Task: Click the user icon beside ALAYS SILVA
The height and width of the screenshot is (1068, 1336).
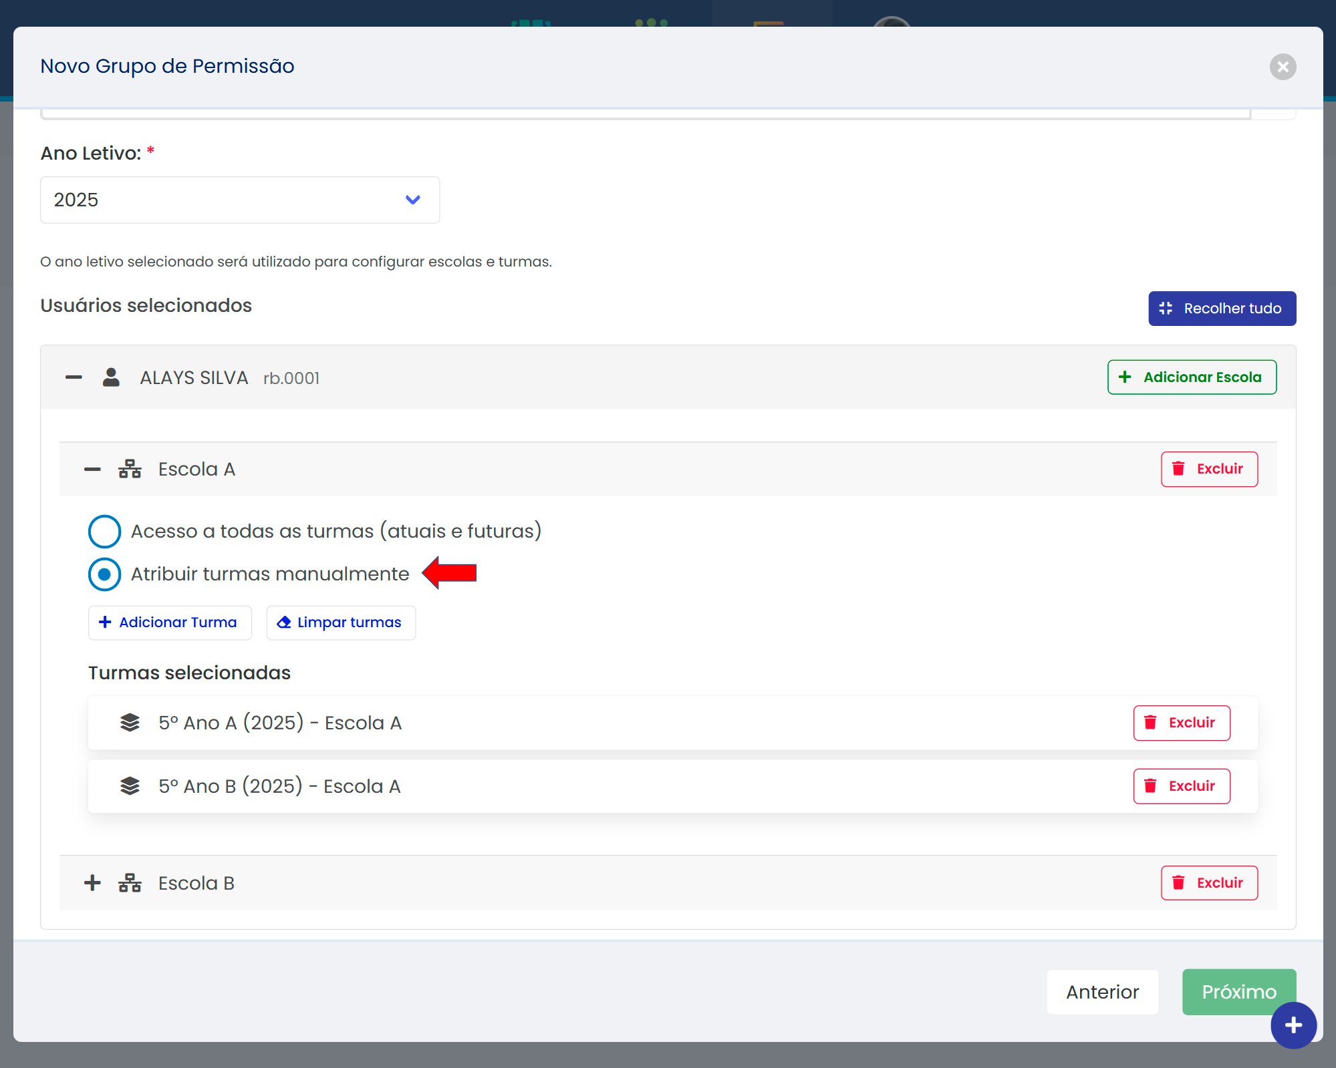Action: pyautogui.click(x=111, y=377)
